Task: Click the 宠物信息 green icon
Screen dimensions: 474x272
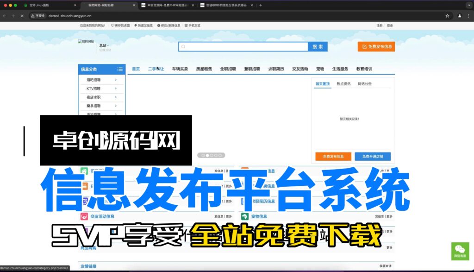Action: click(x=244, y=216)
